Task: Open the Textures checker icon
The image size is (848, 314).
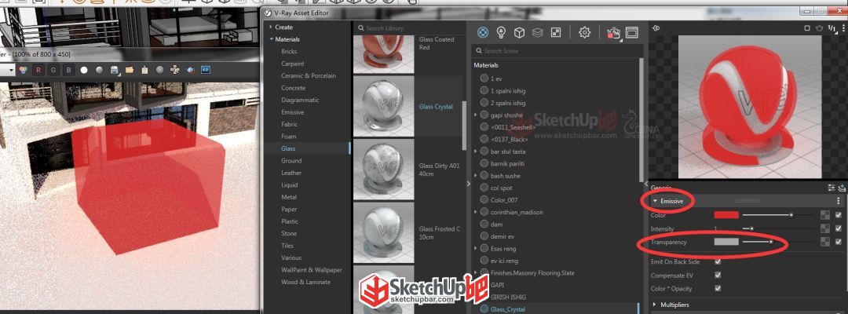Action: pos(555,32)
